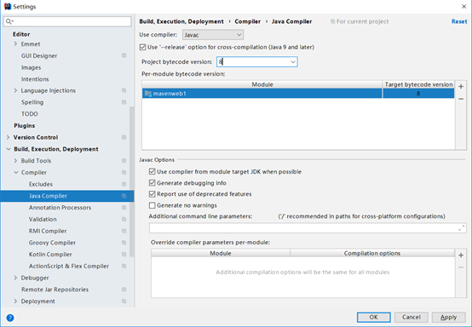Click project-level icon beside Annotation Processors
Screen dimensions: 472x327
(124, 208)
